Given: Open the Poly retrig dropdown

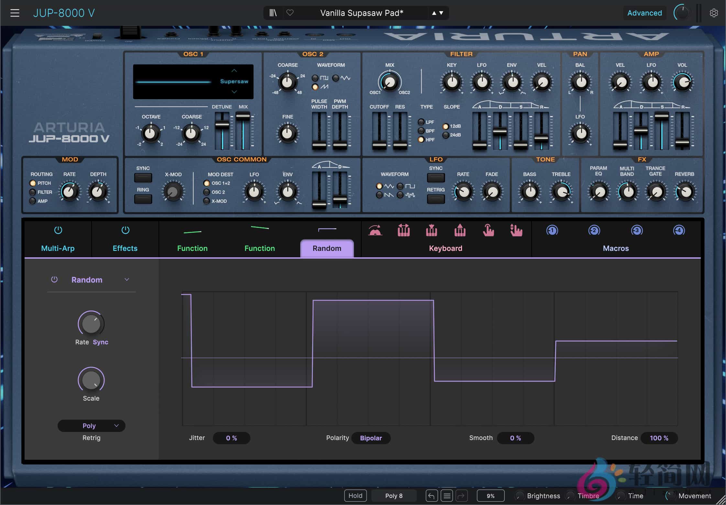Looking at the screenshot, I should coord(91,425).
